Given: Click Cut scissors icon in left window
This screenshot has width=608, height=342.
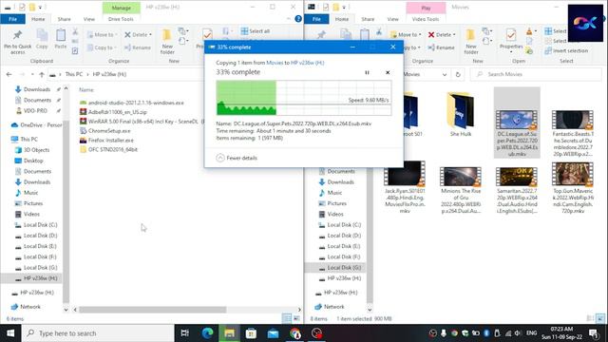Looking at the screenshot, I should (75, 31).
